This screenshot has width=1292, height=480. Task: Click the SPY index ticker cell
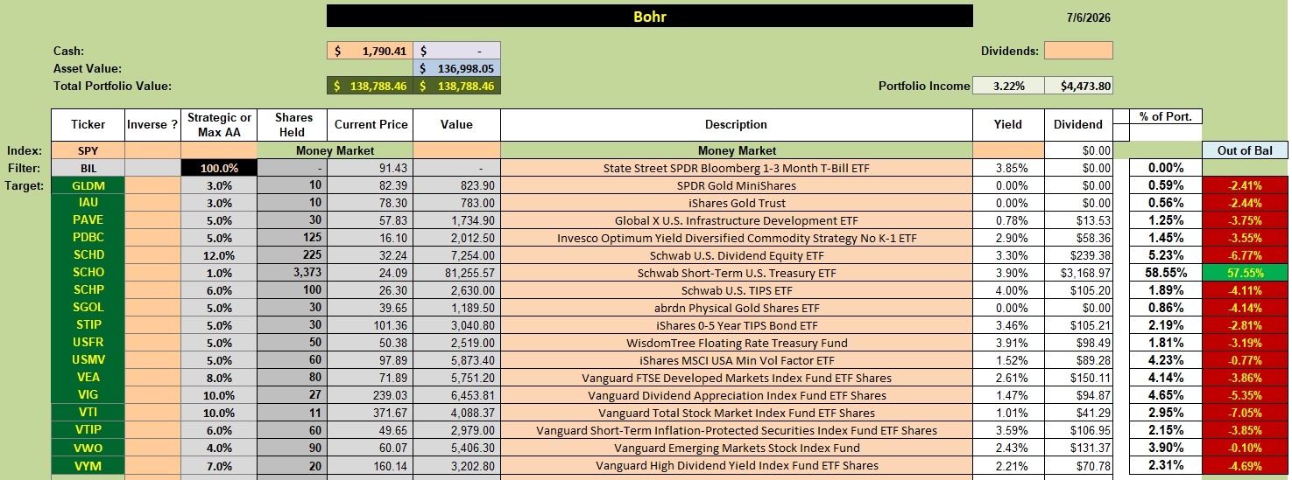88,150
